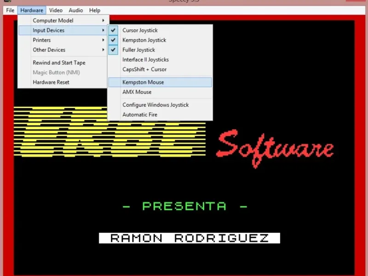Uncheck Fuller Joystick option
The image size is (368, 276).
(160, 50)
